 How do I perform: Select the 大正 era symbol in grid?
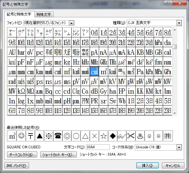(x=67, y=52)
